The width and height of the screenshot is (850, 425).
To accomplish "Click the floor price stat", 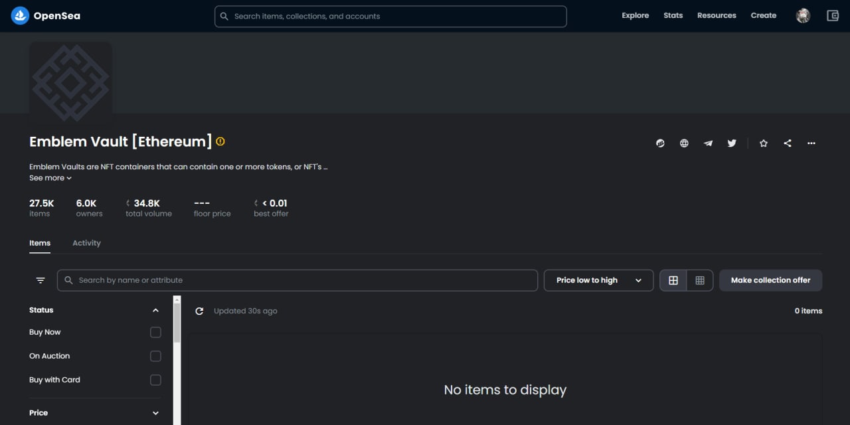I will pos(212,208).
